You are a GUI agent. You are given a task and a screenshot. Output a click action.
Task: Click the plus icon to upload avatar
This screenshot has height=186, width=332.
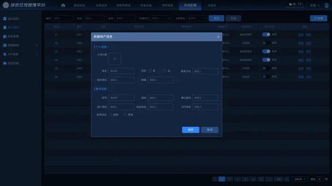click(115, 59)
